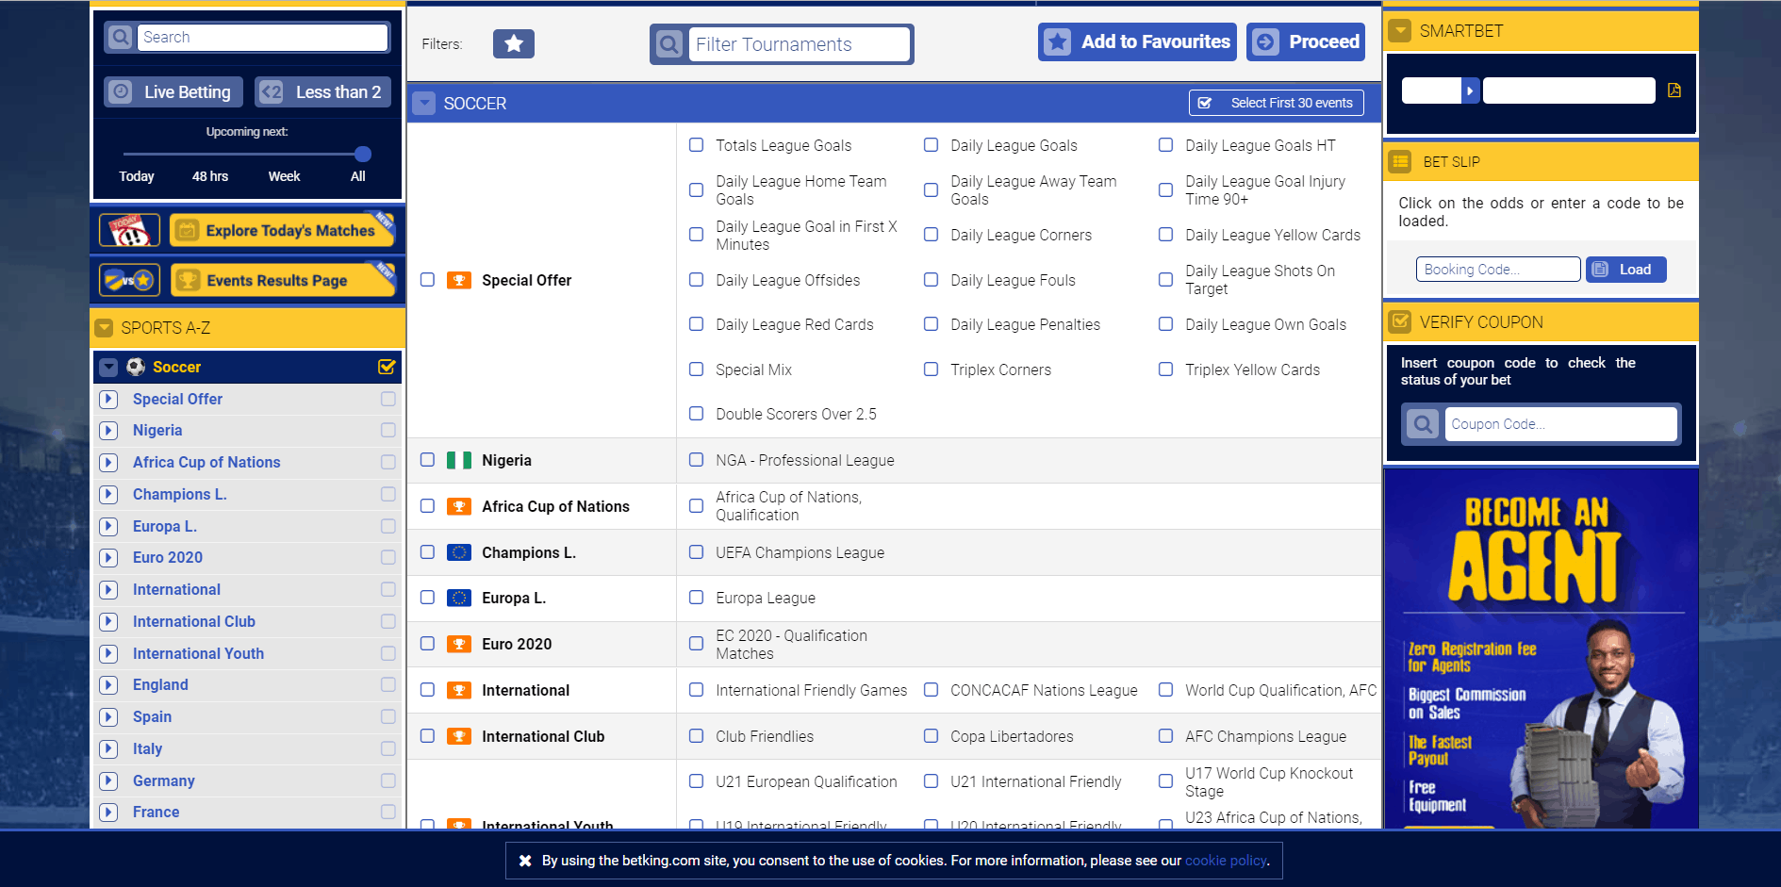Set upcoming slider to 48 hrs
The height and width of the screenshot is (887, 1781).
[210, 176]
